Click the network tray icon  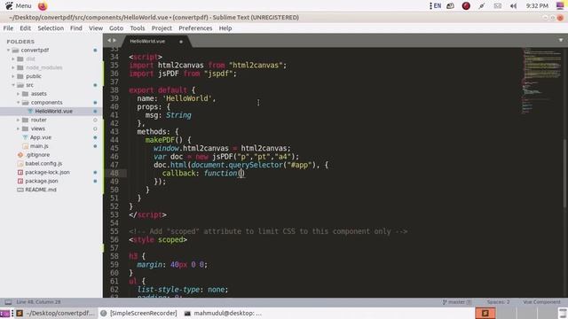pyautogui.click(x=450, y=6)
